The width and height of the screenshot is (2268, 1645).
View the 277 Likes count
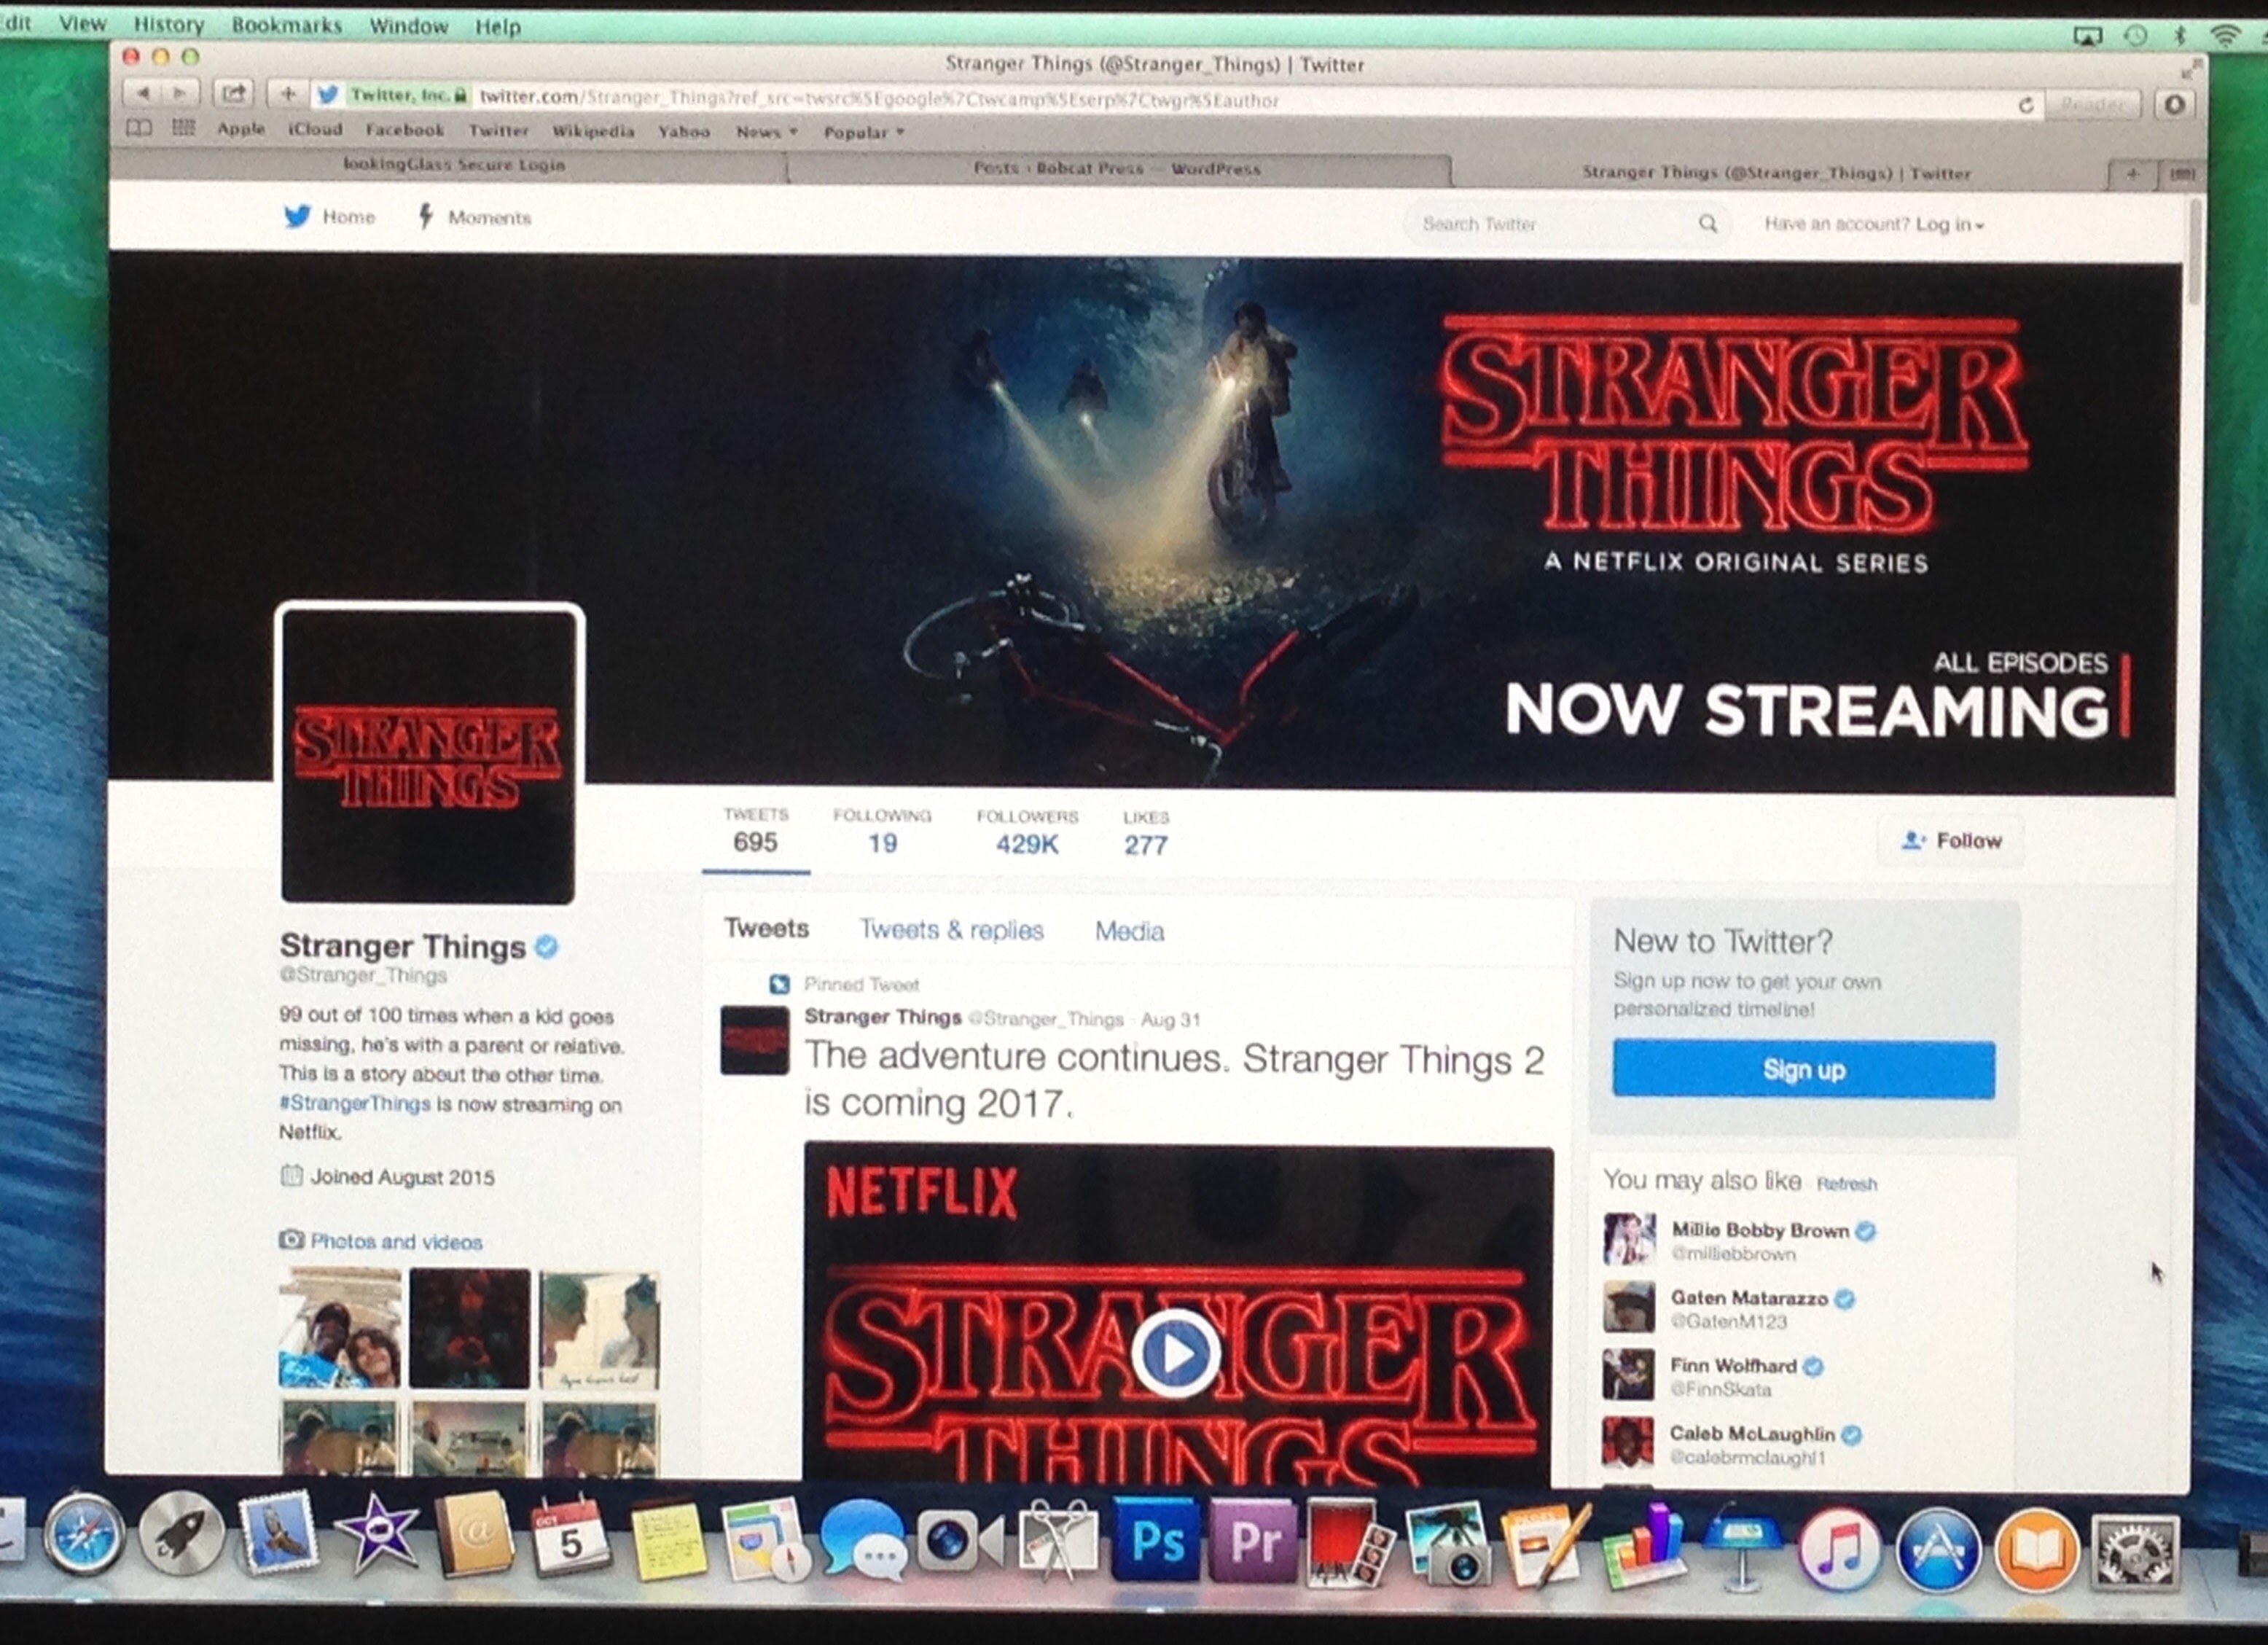tap(1145, 833)
